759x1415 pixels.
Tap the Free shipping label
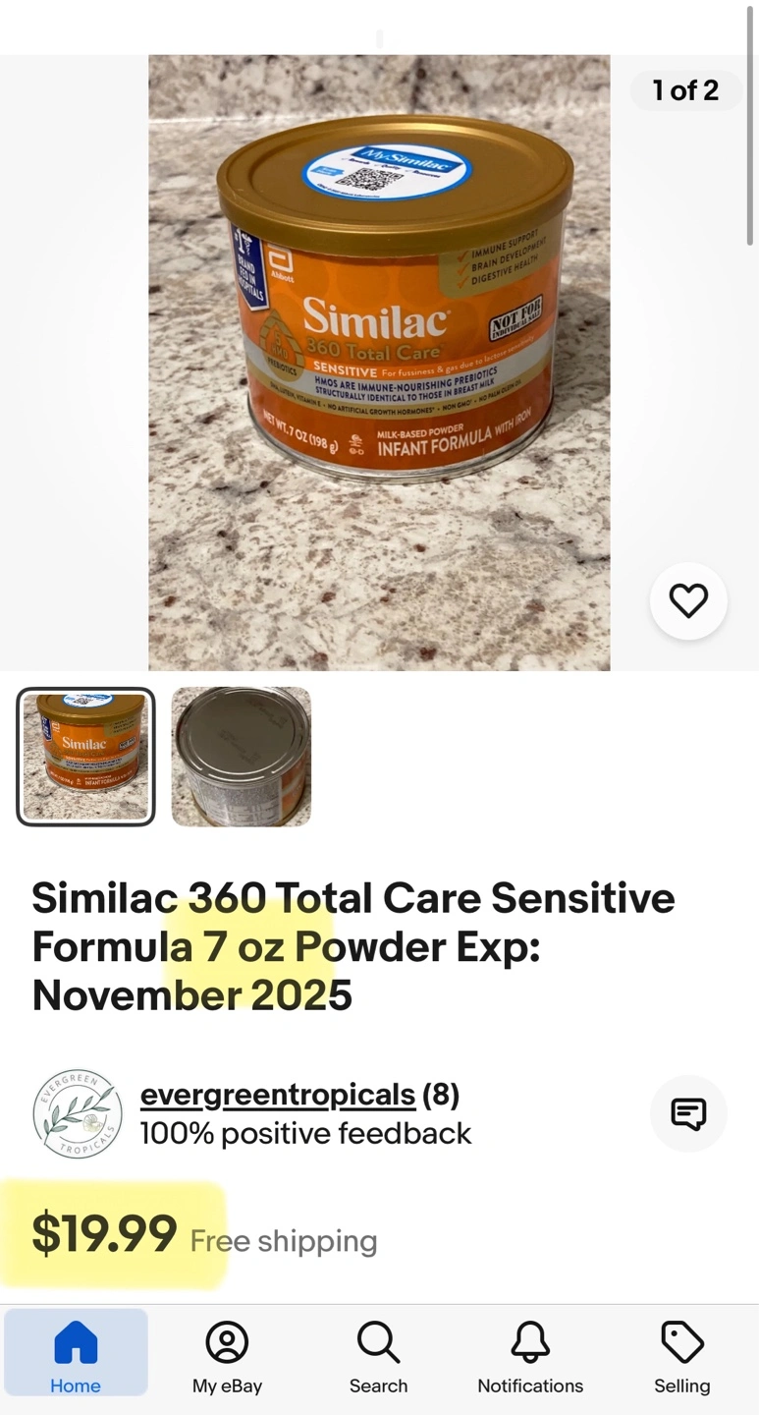coord(284,1241)
